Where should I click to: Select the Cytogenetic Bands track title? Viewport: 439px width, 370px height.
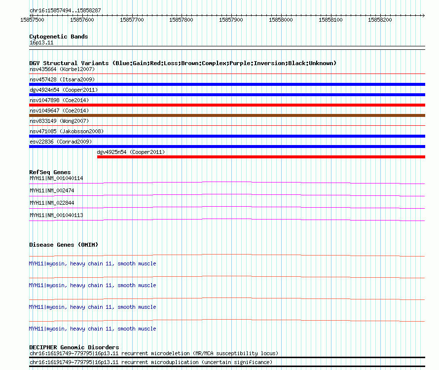click(59, 37)
